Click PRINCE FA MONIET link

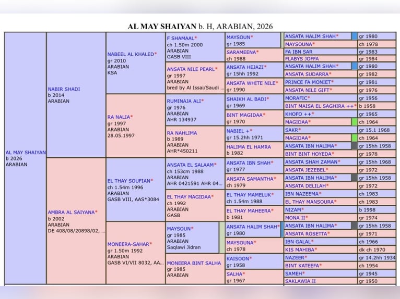pos(308,82)
